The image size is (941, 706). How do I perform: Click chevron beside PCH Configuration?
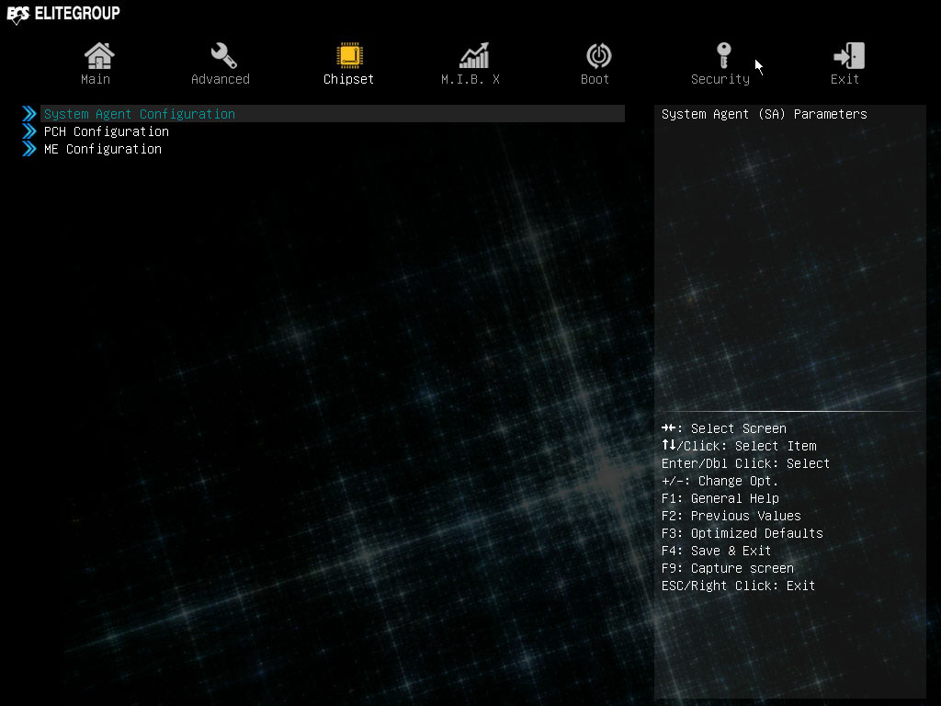(x=28, y=131)
